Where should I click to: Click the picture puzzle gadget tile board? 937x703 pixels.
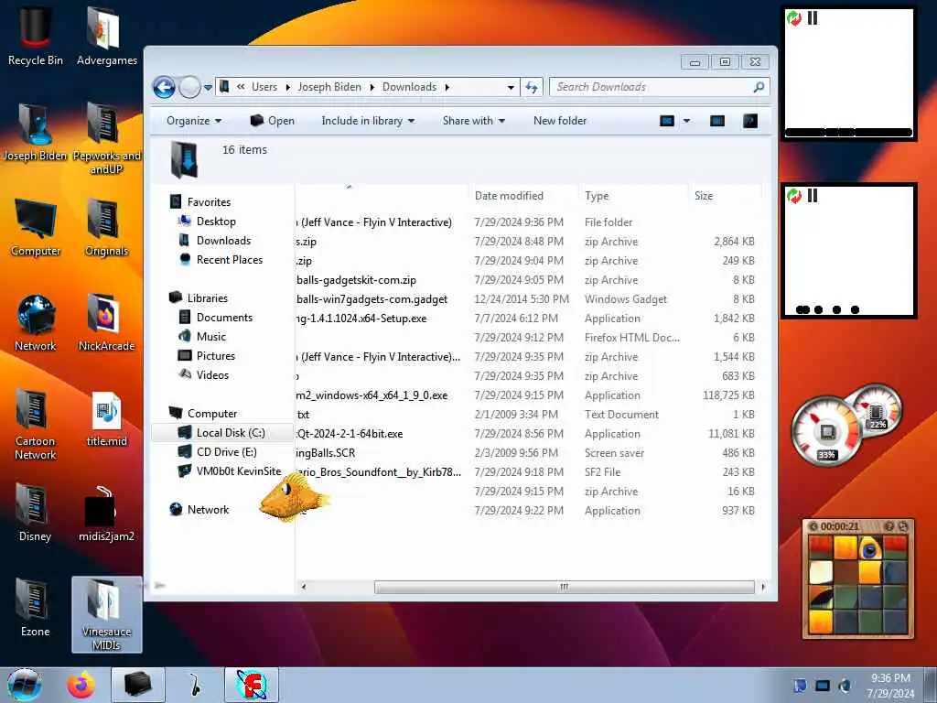coord(858,586)
